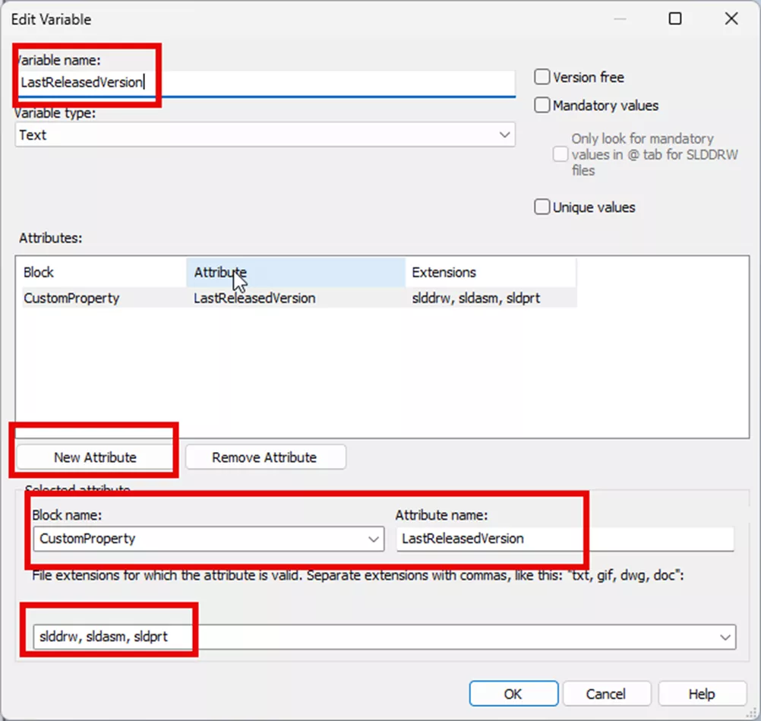This screenshot has height=721, width=761.
Task: Click the New Attribute button
Action: point(94,457)
